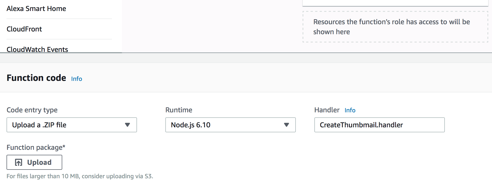
Task: Click the upload arrow icon in Upload button
Action: click(19, 163)
